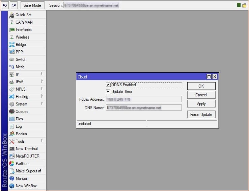Toggle Safe Mode button

click(x=32, y=5)
